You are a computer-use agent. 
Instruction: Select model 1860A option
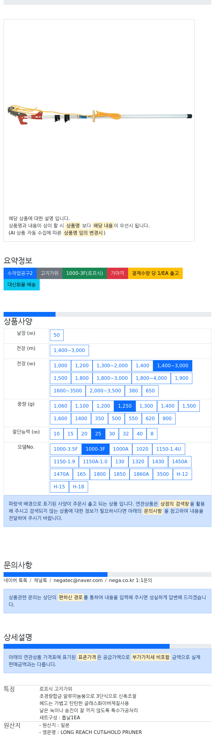click(141, 474)
